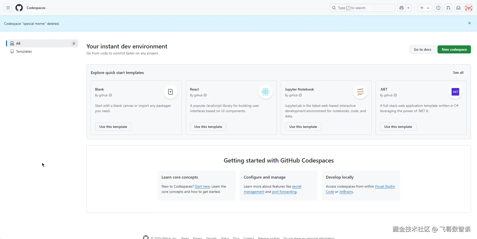477x239 pixels.
Task: Expand the Create new plus dropdown
Action: point(425,8)
